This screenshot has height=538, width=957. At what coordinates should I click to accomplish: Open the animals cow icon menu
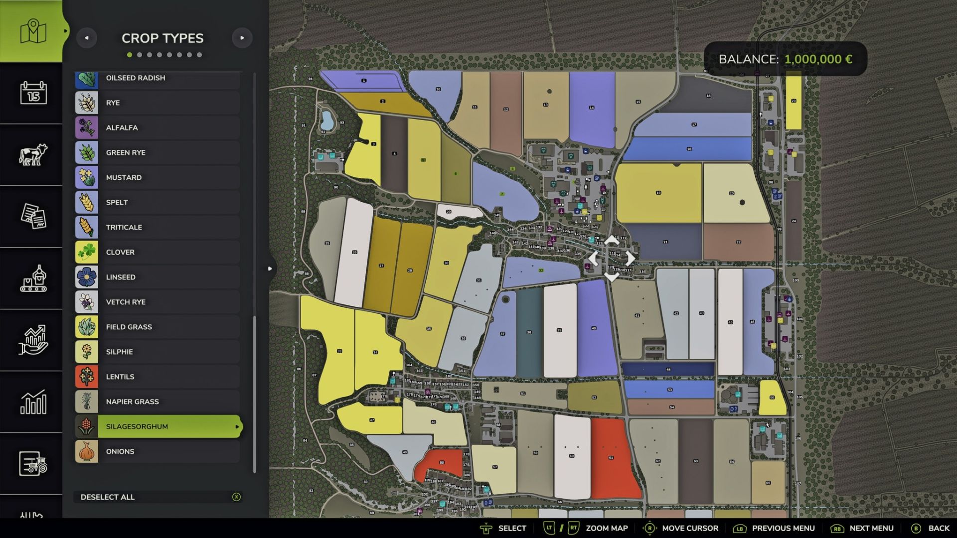[x=33, y=154]
